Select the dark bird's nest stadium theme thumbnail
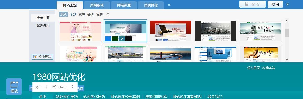The width and height of the screenshot is (303, 99). (x=216, y=31)
